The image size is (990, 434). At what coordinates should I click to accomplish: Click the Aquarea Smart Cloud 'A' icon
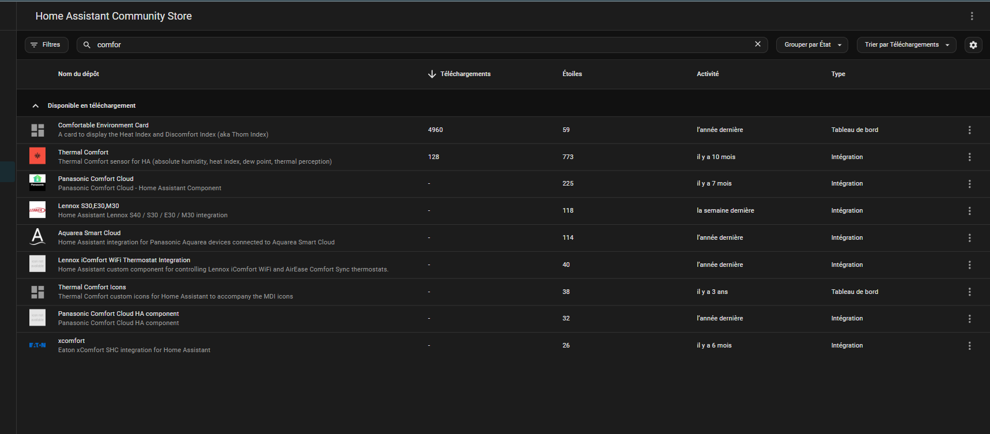[x=37, y=237]
